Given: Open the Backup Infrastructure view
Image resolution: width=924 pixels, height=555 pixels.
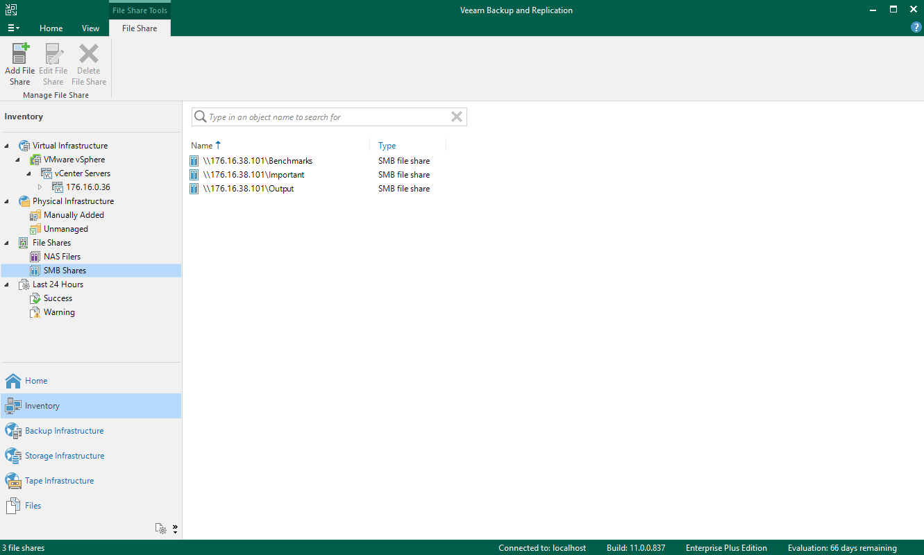Looking at the screenshot, I should (91, 431).
